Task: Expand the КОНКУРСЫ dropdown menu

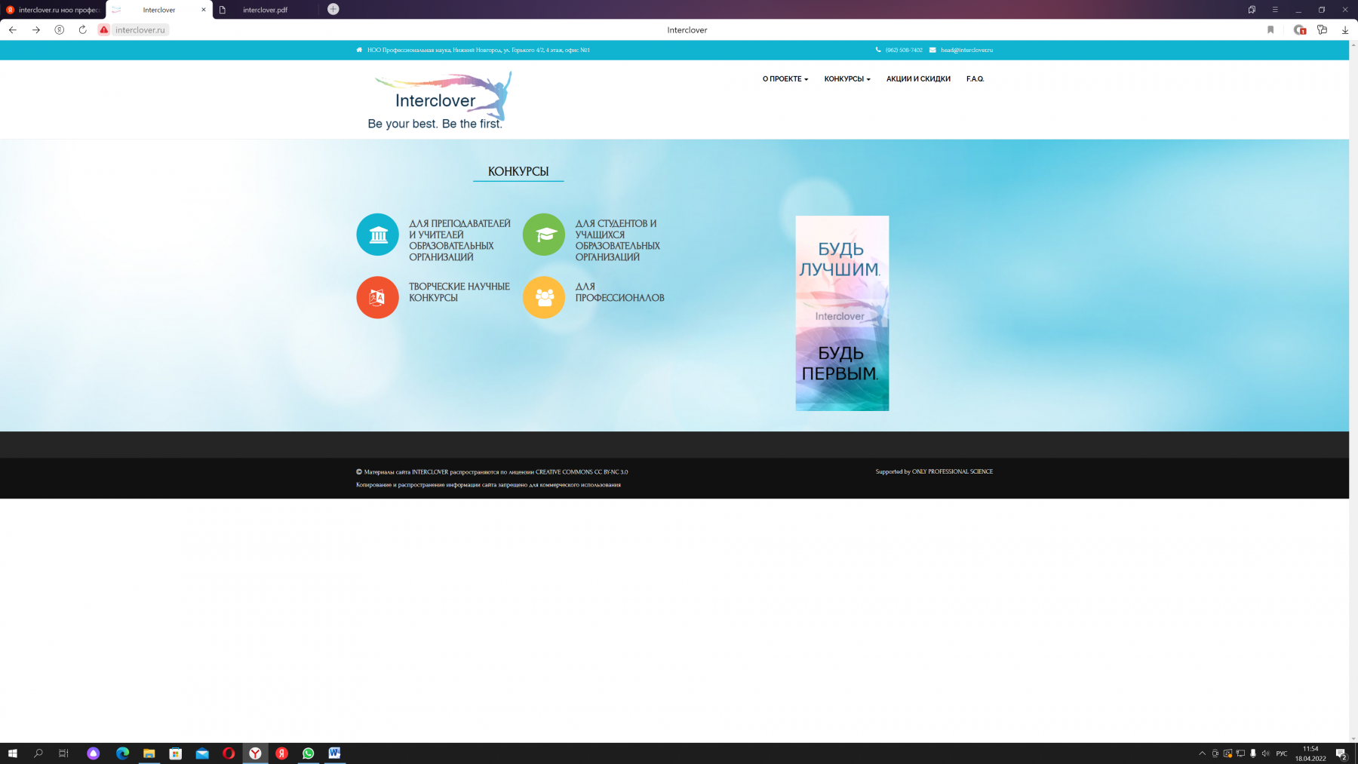Action: [846, 79]
